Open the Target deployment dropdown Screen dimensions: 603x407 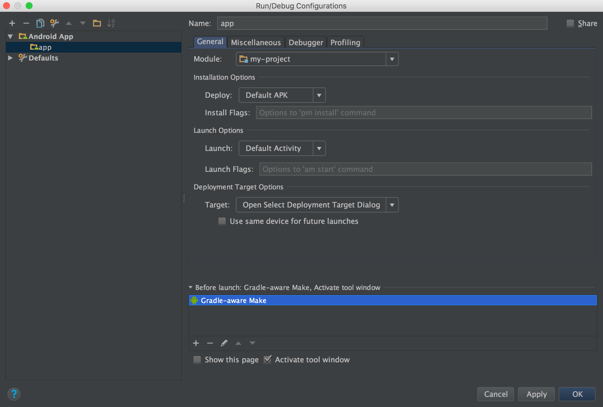pos(391,204)
